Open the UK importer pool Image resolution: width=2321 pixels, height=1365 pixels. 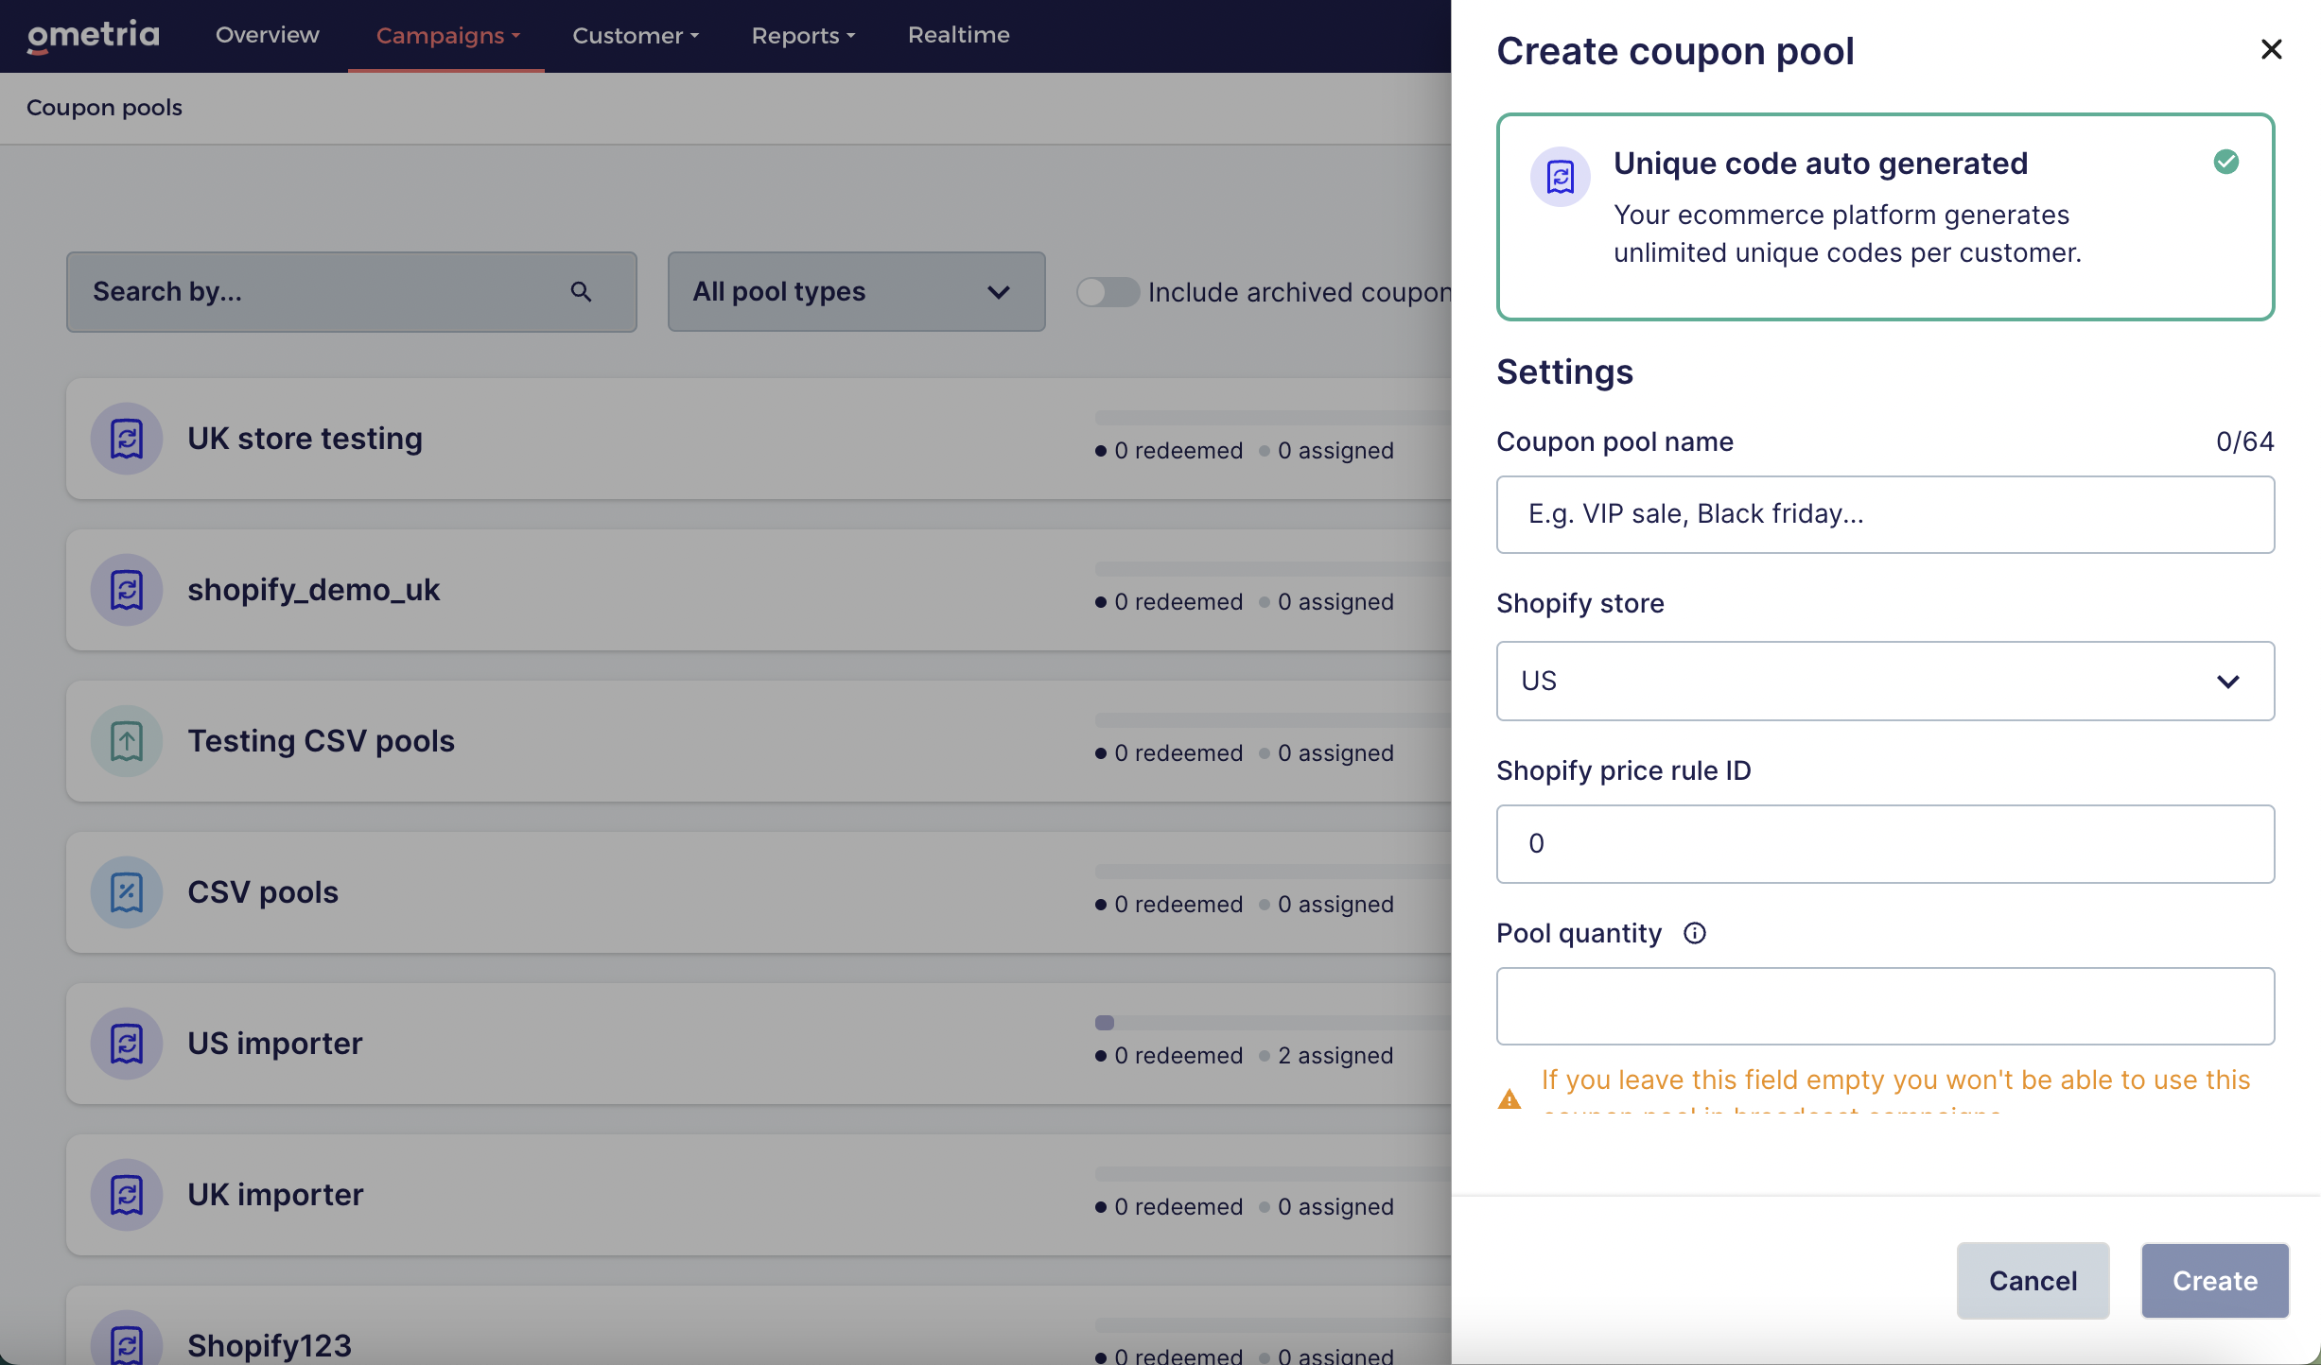pos(759,1195)
